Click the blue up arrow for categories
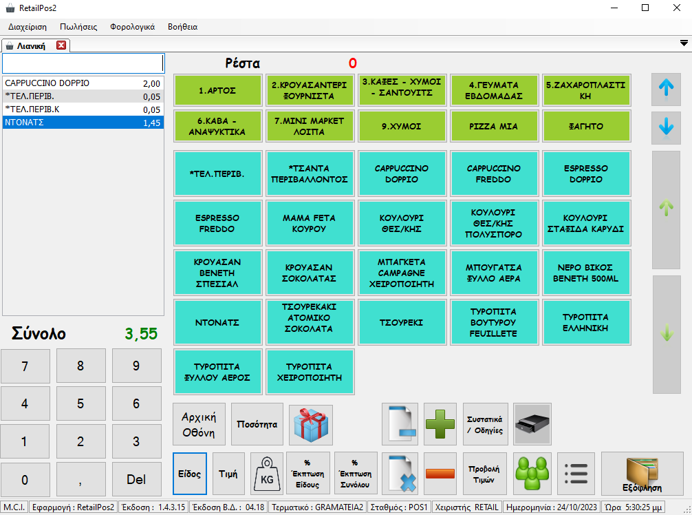The width and height of the screenshot is (692, 515). click(666, 90)
